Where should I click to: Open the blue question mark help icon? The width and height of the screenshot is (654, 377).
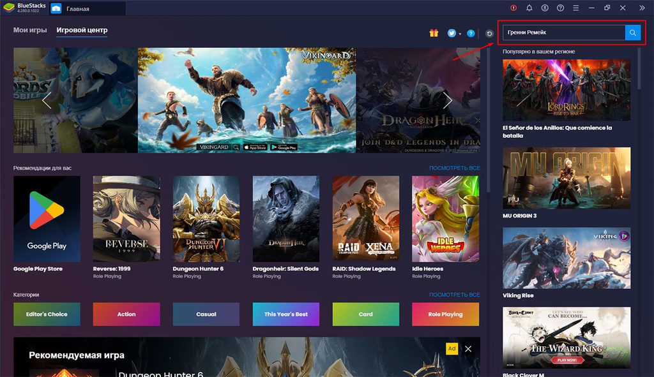[x=471, y=33]
